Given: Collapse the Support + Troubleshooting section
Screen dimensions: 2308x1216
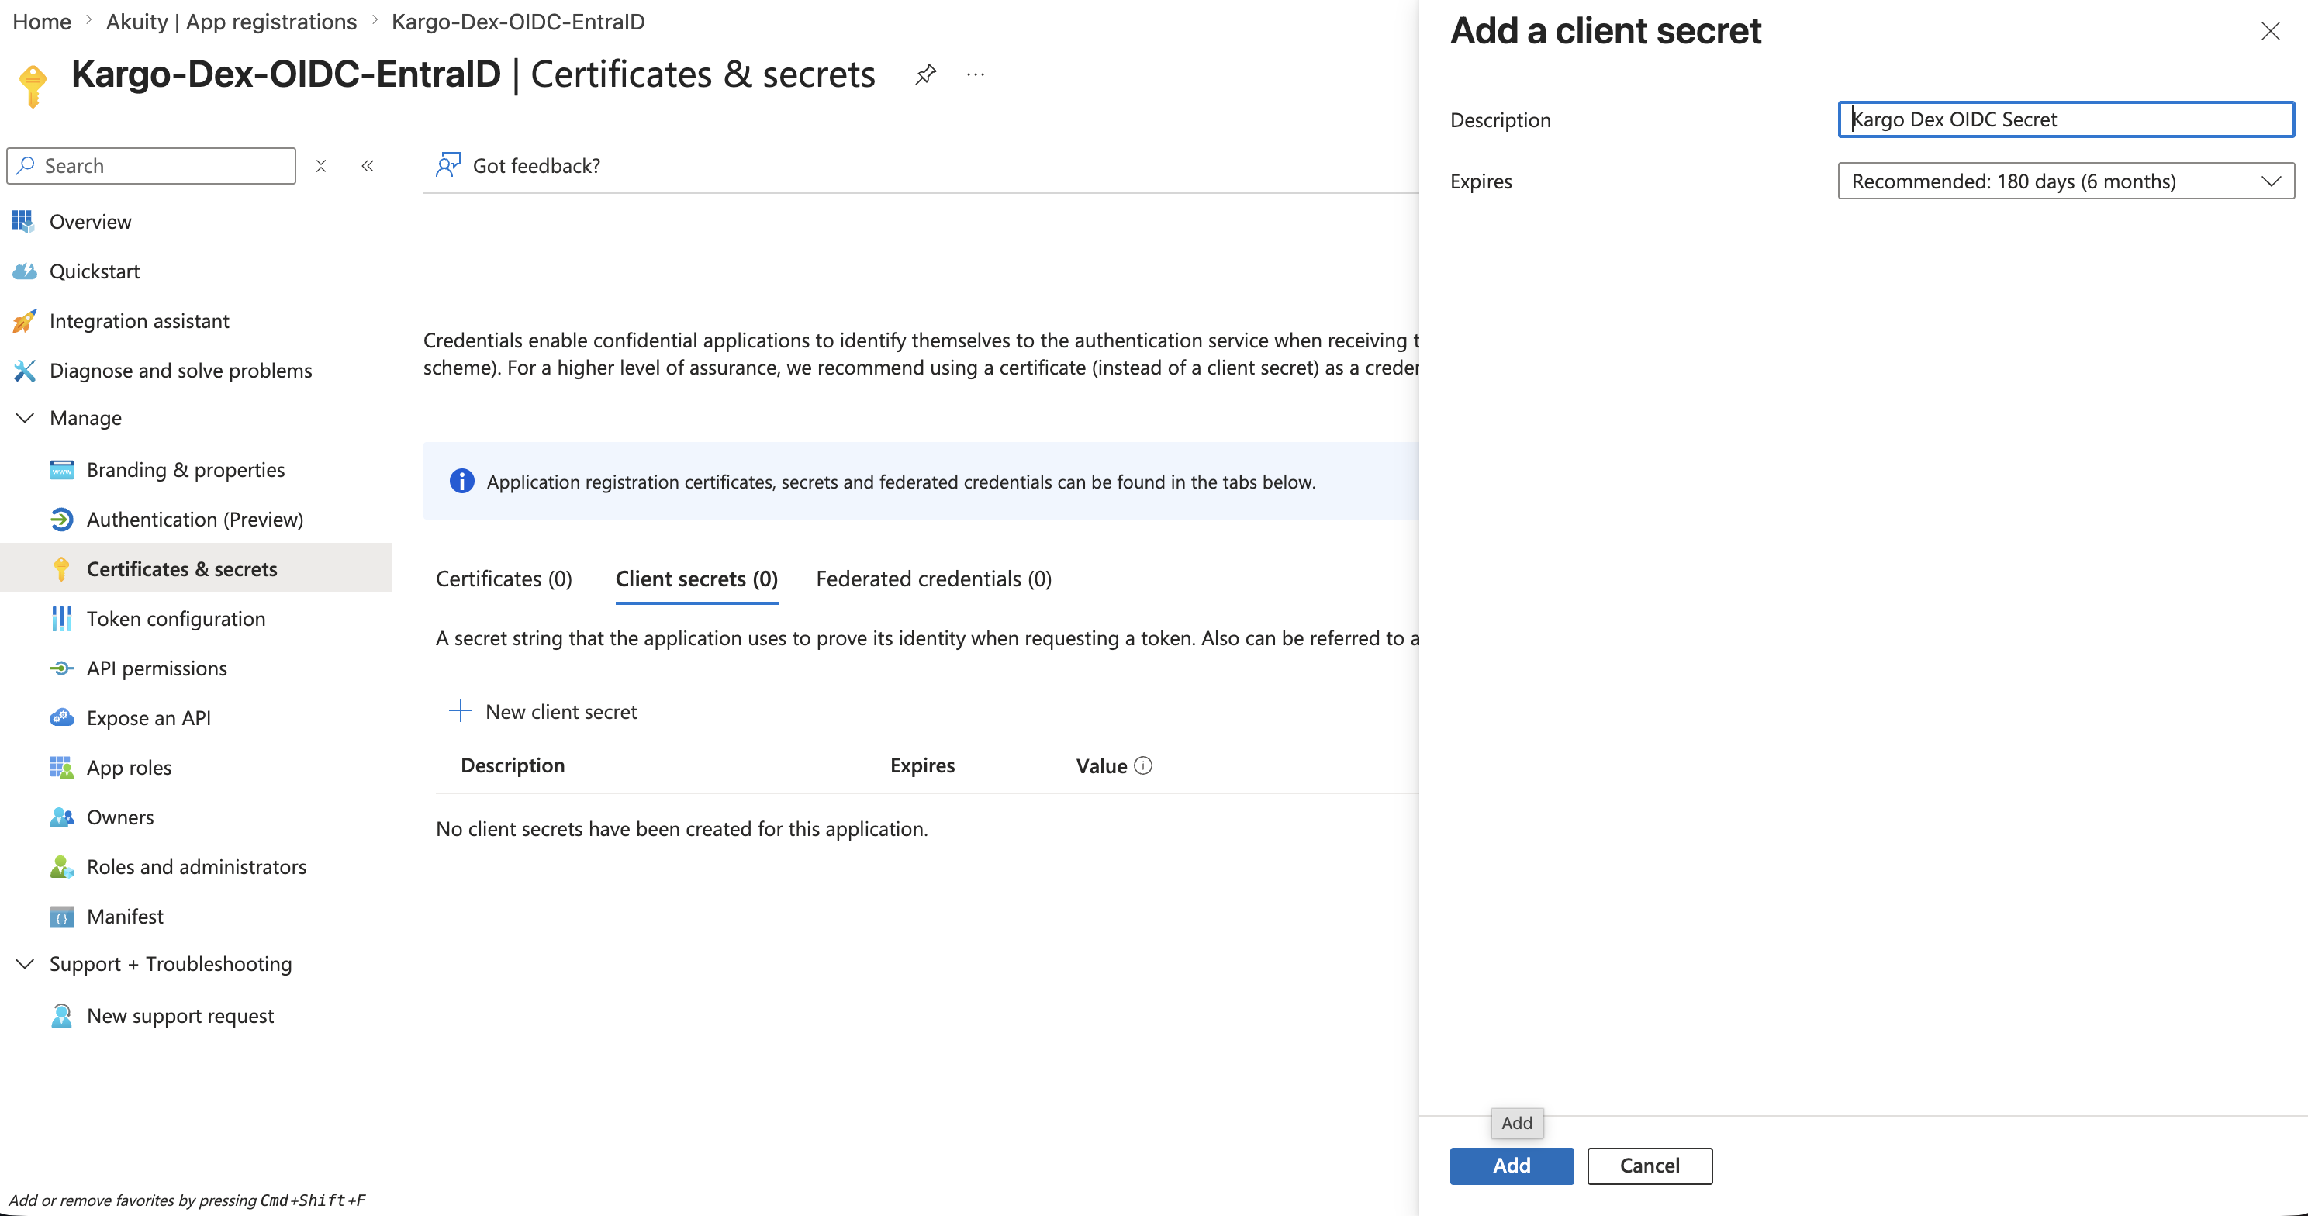Looking at the screenshot, I should coord(25,963).
